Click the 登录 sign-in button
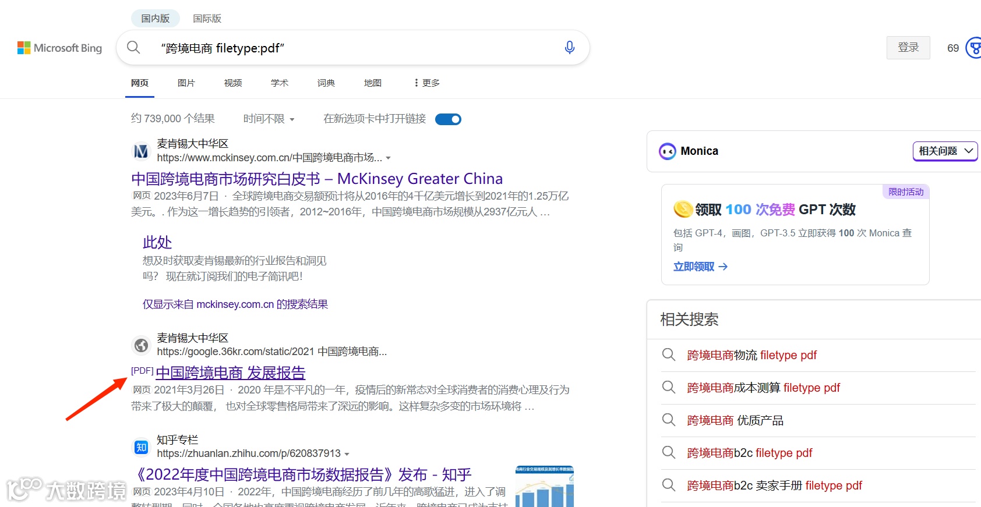The width and height of the screenshot is (981, 507). pos(908,48)
